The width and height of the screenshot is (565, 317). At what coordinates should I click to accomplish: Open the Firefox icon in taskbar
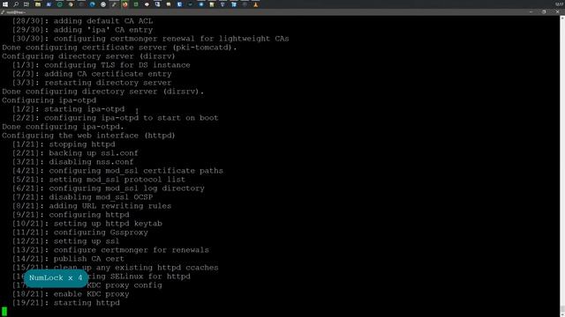pyautogui.click(x=124, y=4)
